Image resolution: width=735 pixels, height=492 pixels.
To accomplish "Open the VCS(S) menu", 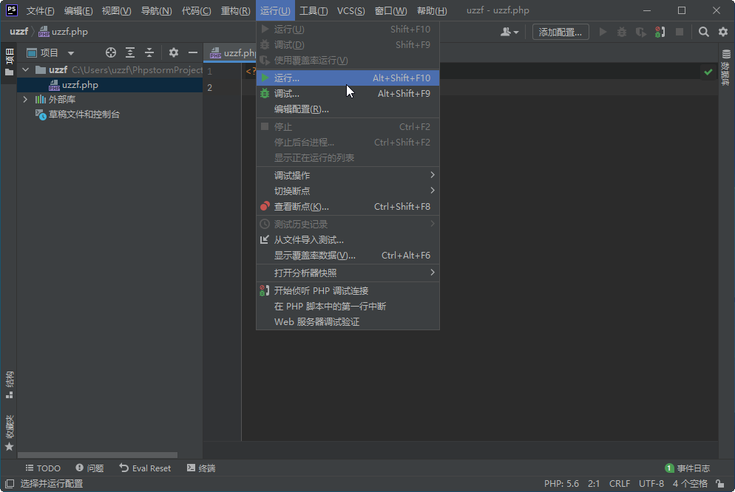I will point(351,10).
